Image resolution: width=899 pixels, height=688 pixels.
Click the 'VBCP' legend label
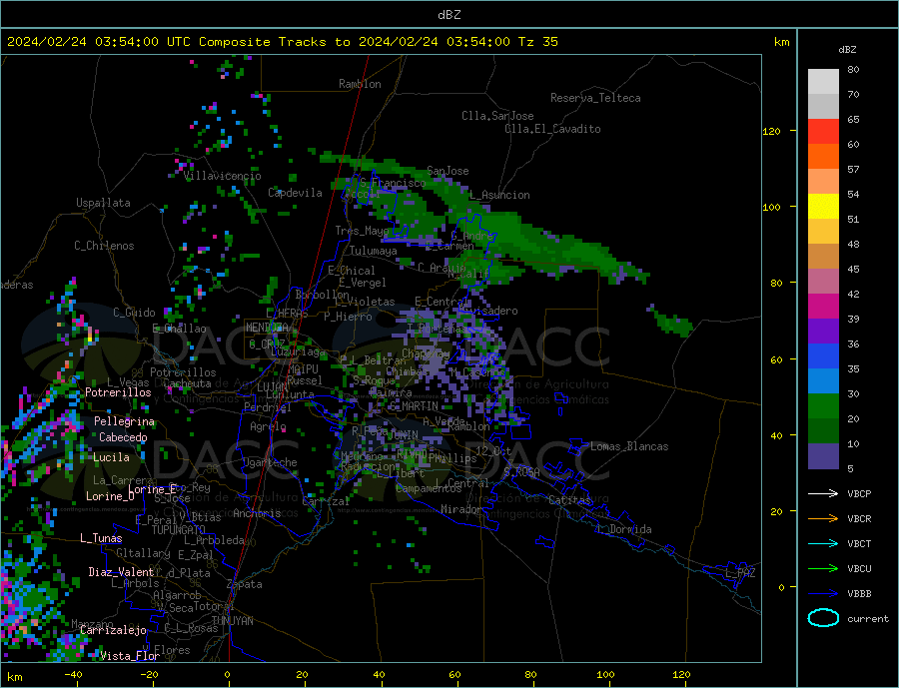[859, 493]
